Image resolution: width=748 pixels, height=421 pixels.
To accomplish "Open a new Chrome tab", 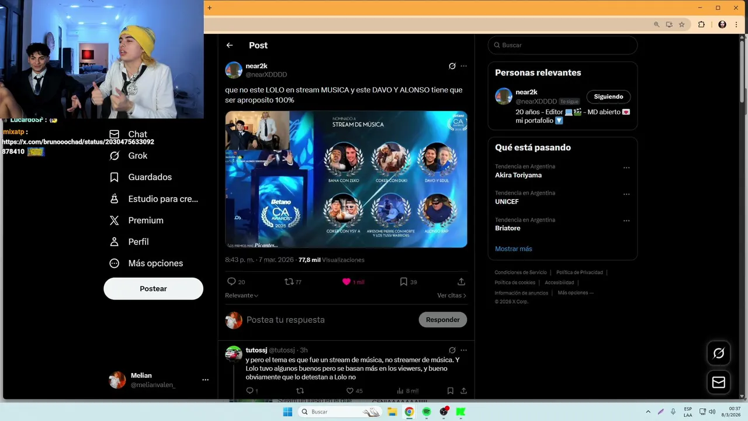I will (210, 8).
